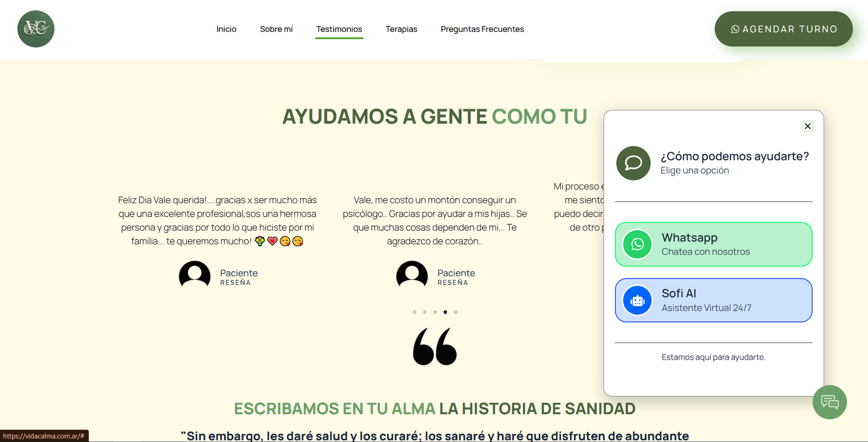The width and height of the screenshot is (868, 442).
Task: Click first patient's avatar icon
Action: tap(195, 275)
